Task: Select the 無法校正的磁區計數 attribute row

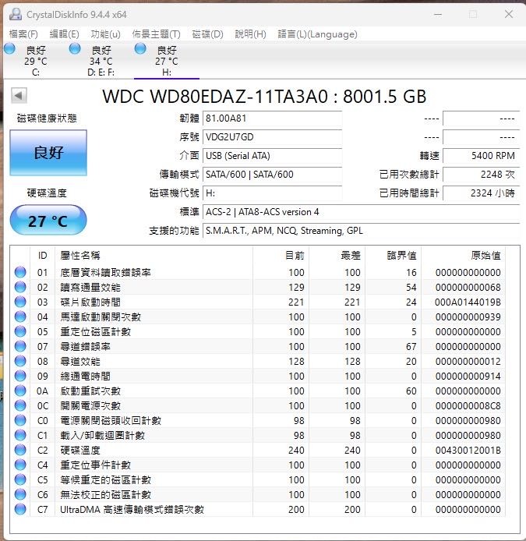Action: tap(259, 495)
